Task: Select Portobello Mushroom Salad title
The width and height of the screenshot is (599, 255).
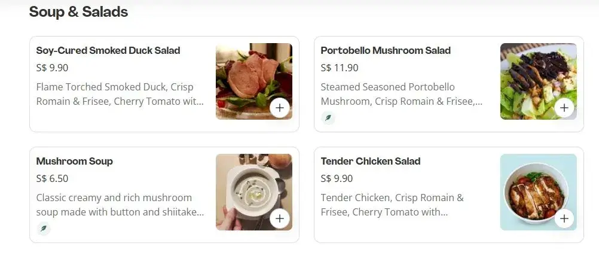Action: [386, 50]
